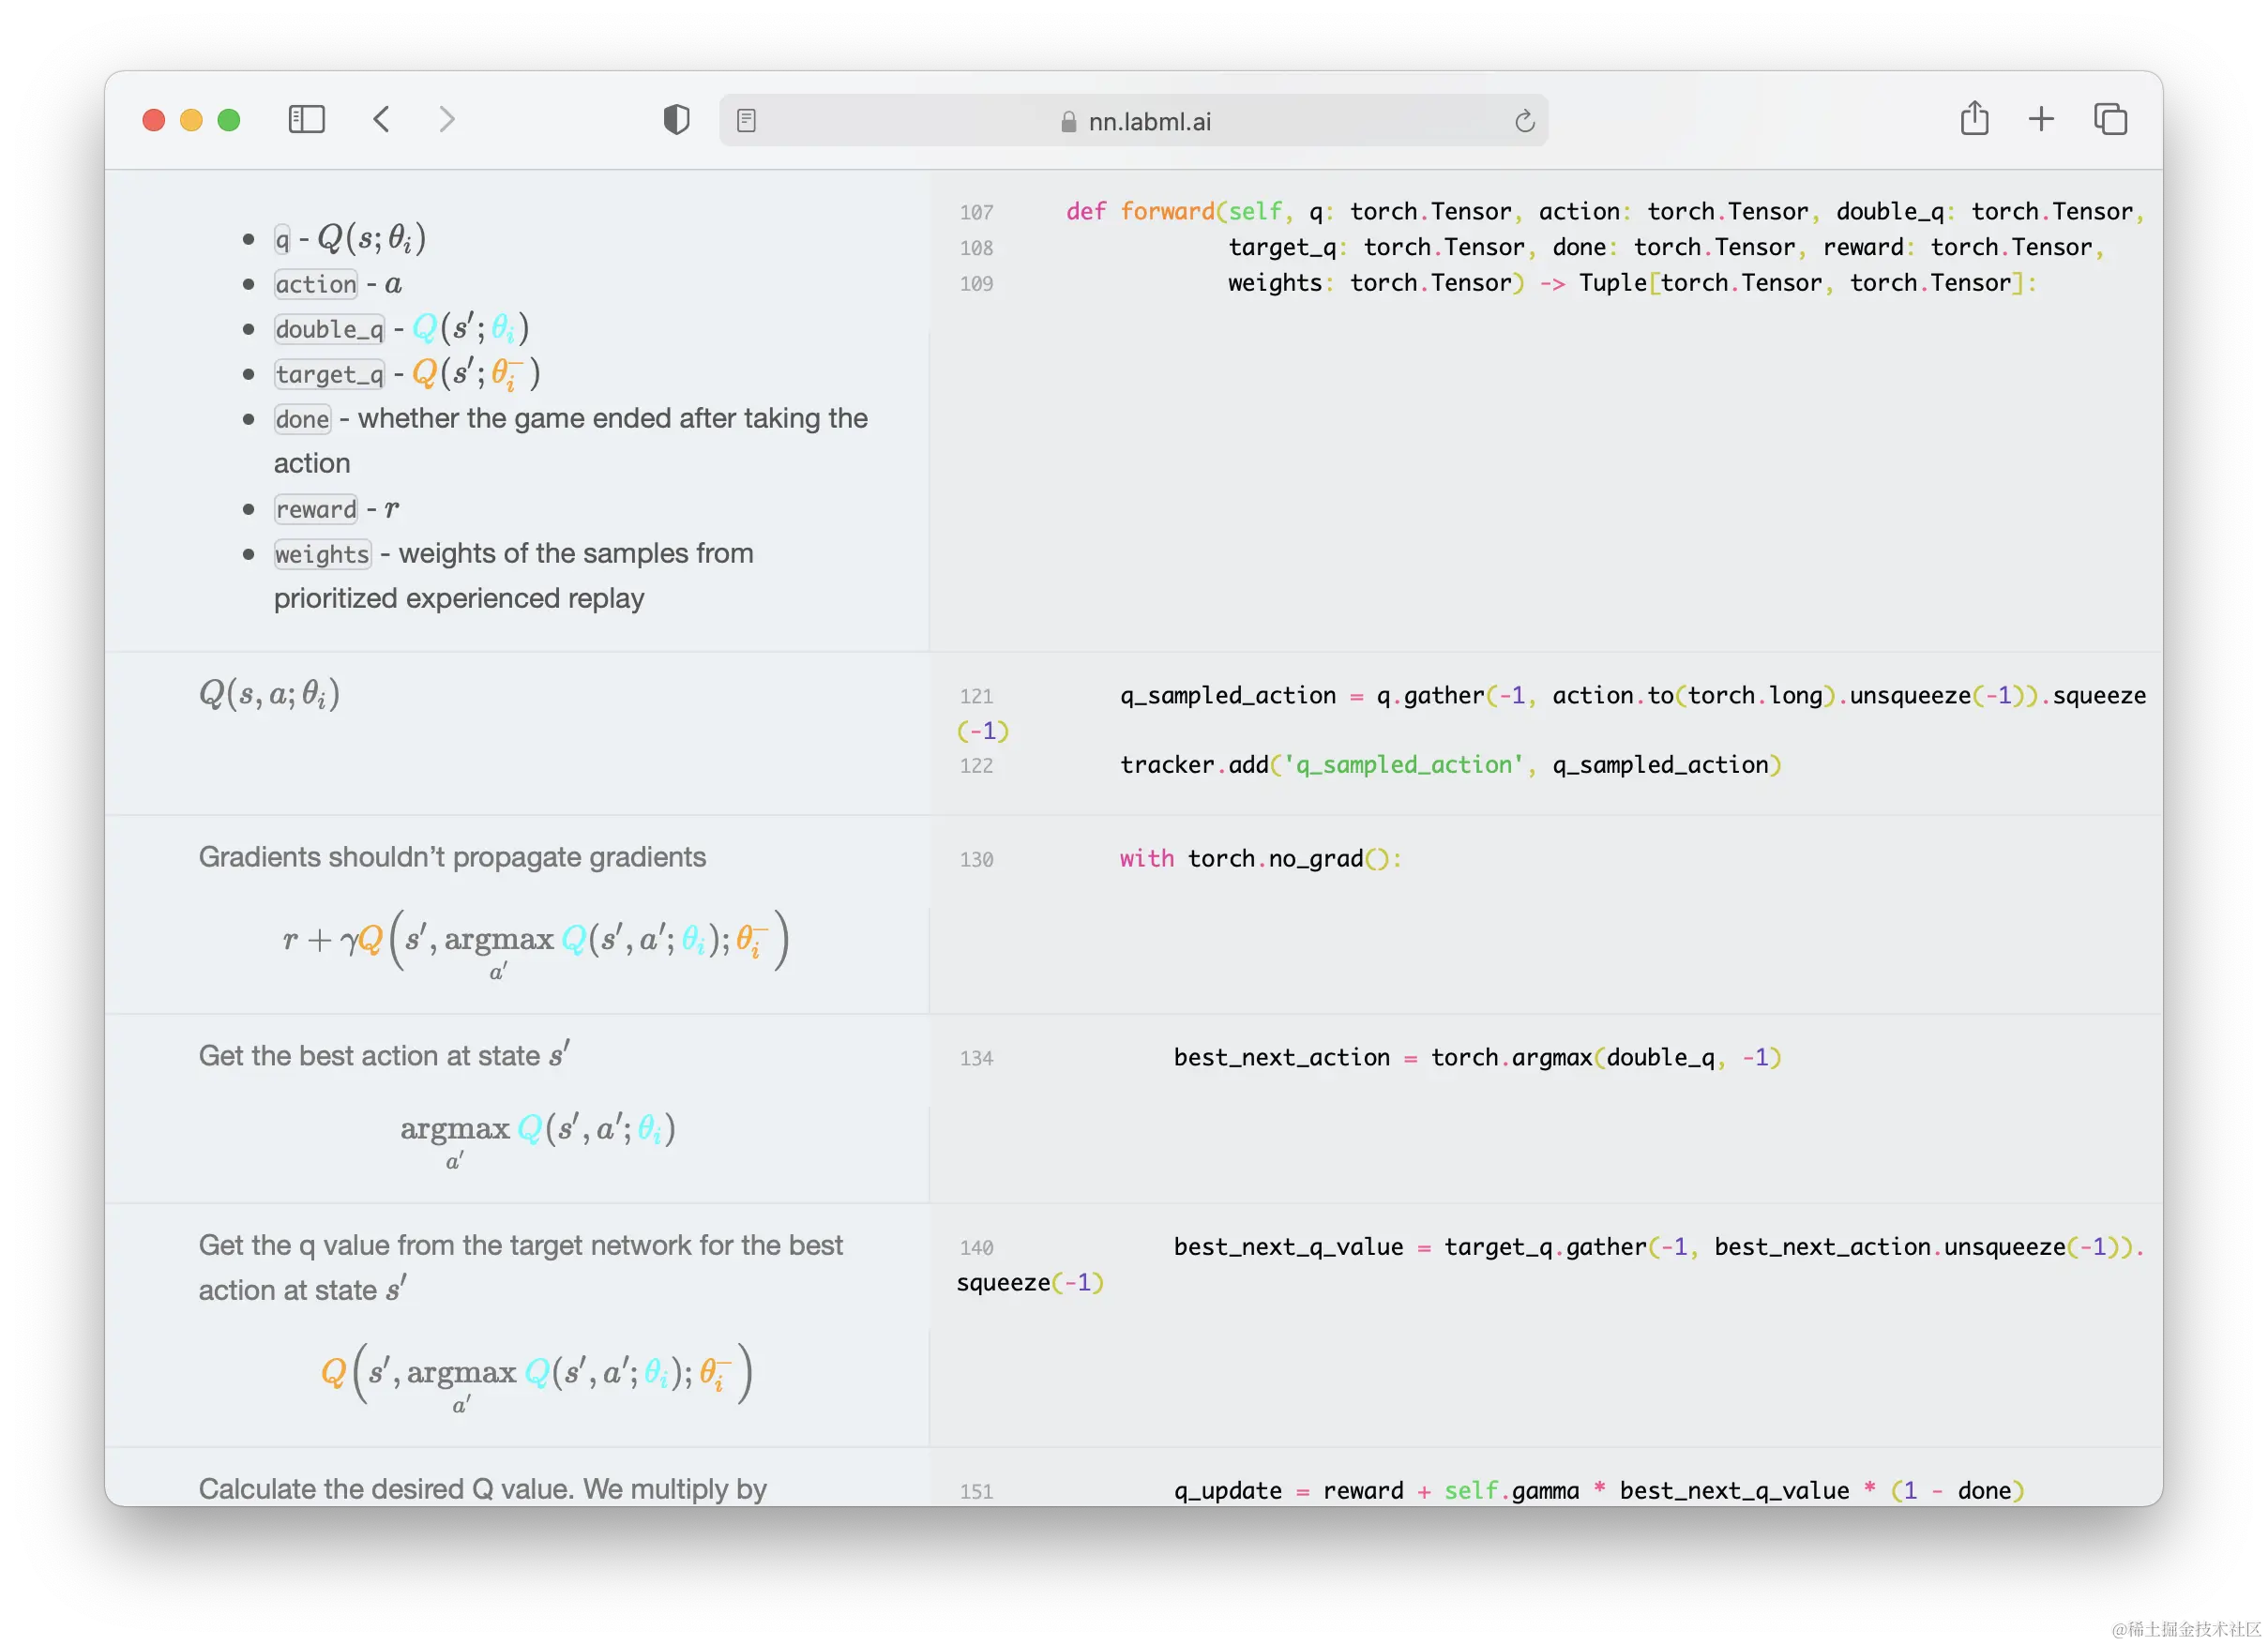Click the yellow minimize window button

coord(191,120)
